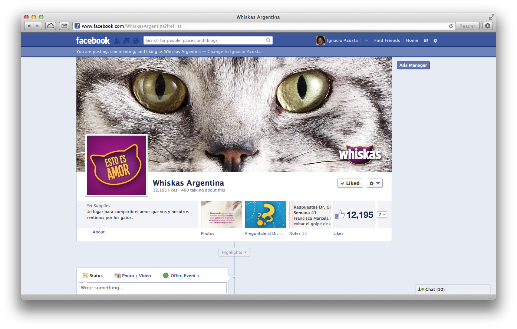Open the notifications globe icon
Screen dimensions: 517x329
point(136,41)
